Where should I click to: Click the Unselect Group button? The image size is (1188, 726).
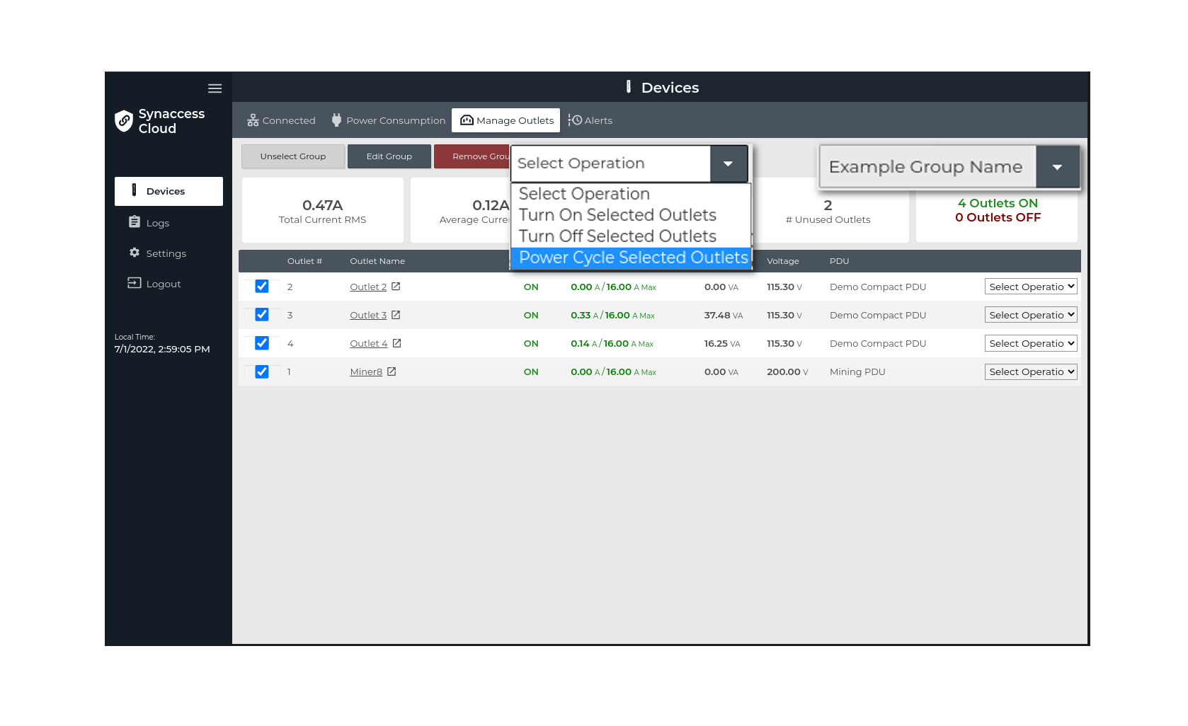[293, 156]
